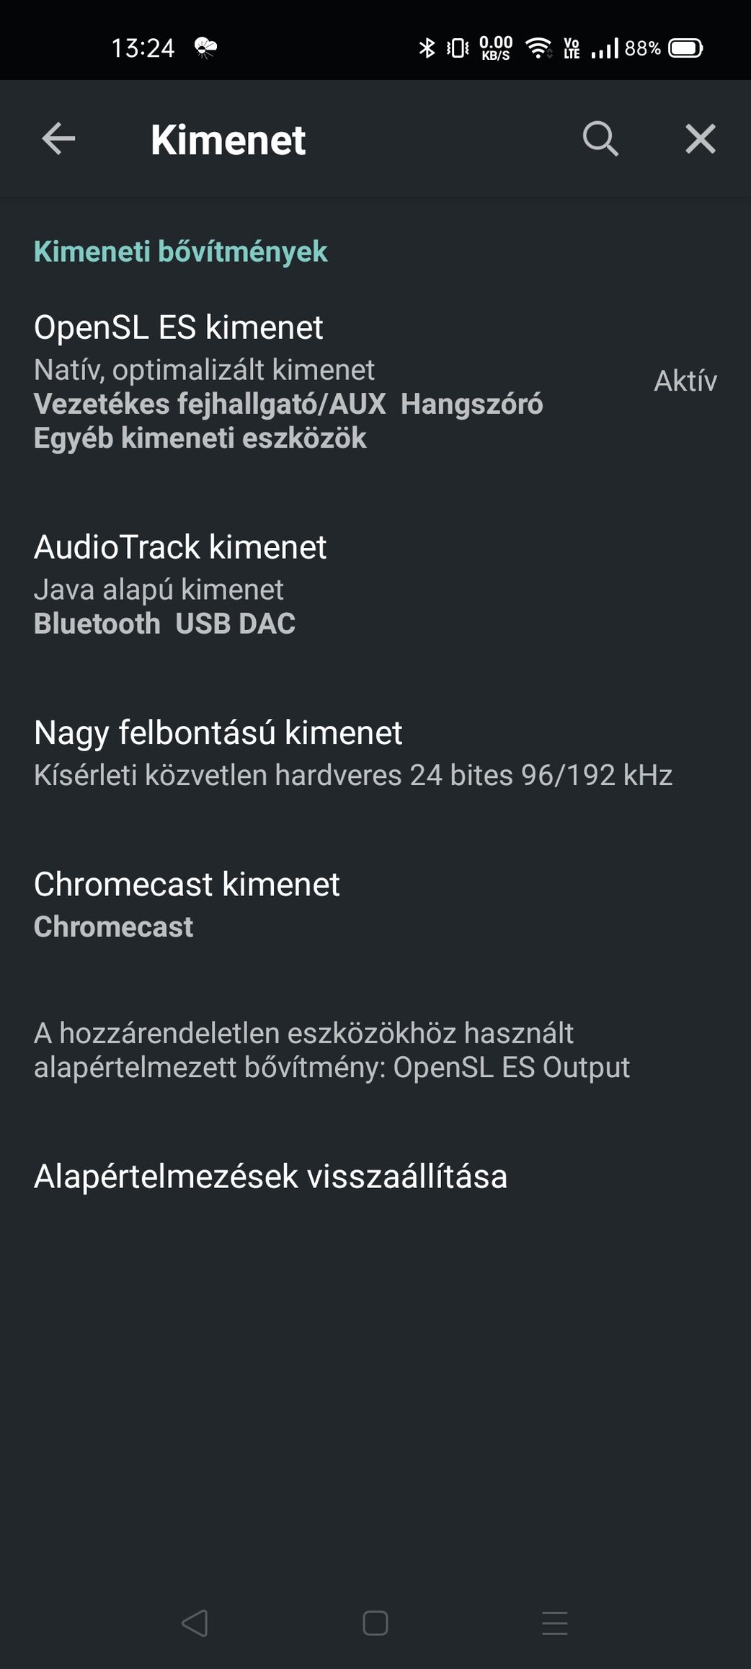Tap the Kimeneti bővítmények section header
Viewport: 751px width, 1669px height.
pos(181,252)
